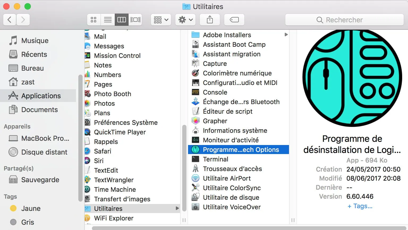Switch to icon view in toolbar
The image size is (408, 230).
point(93,20)
